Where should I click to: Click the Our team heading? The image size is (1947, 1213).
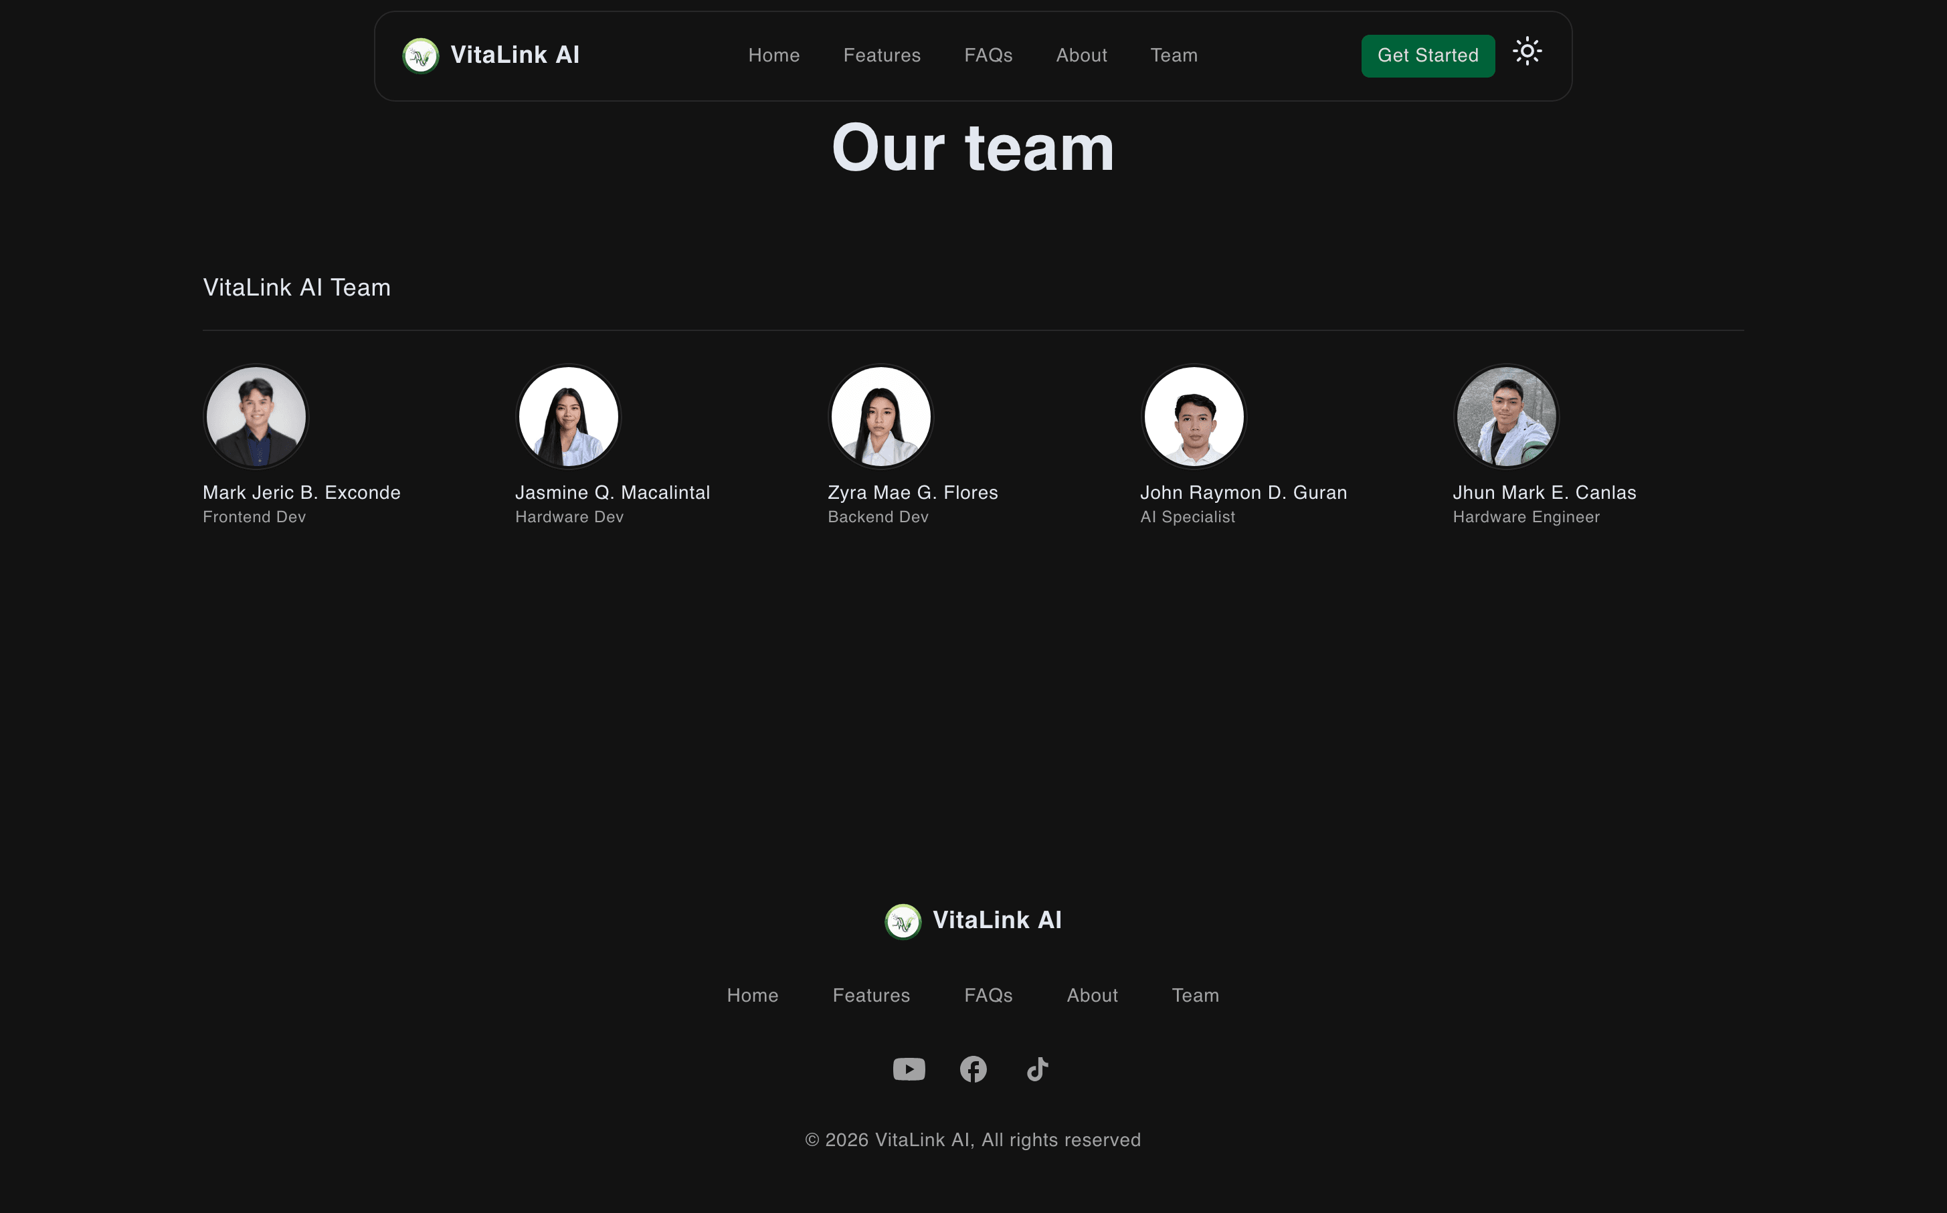[x=973, y=148]
